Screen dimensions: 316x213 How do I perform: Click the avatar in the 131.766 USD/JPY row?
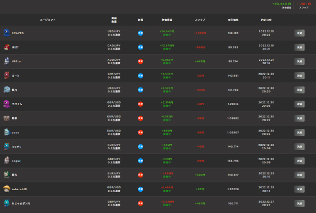click(6, 90)
